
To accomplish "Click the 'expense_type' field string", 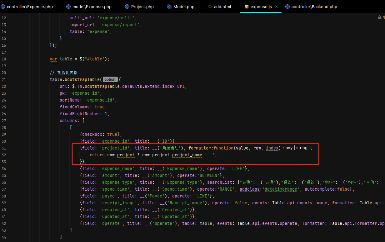I will [117, 182].
